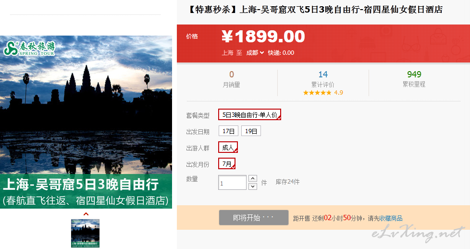Click the 月销量 monthly sales stat
The image size is (470, 249).
tap(231, 79)
